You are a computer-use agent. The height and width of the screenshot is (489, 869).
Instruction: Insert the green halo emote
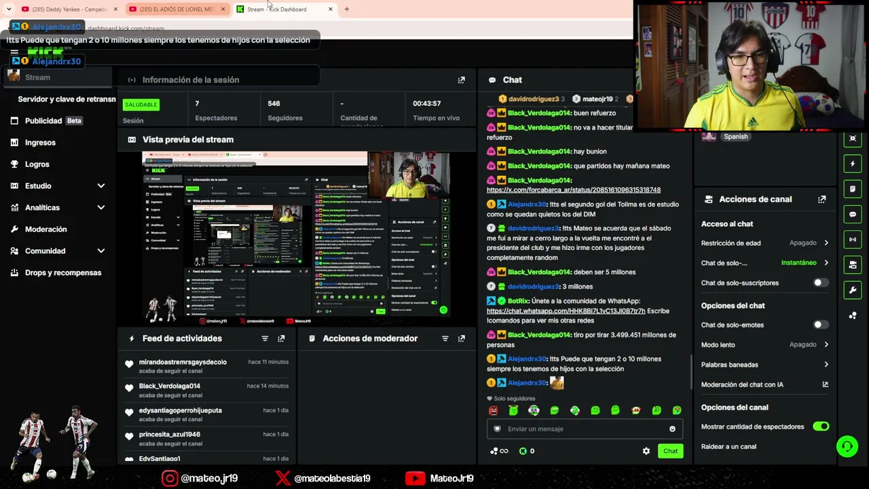tap(513, 410)
